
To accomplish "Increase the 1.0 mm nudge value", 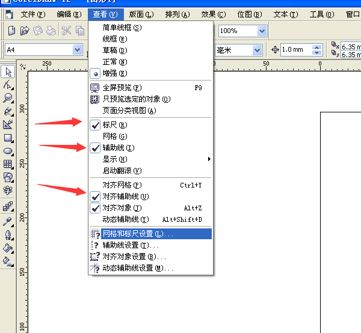I will point(317,47).
